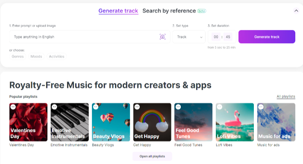Click the purple Generate track button
Image resolution: width=303 pixels, height=164 pixels.
[x=267, y=36]
